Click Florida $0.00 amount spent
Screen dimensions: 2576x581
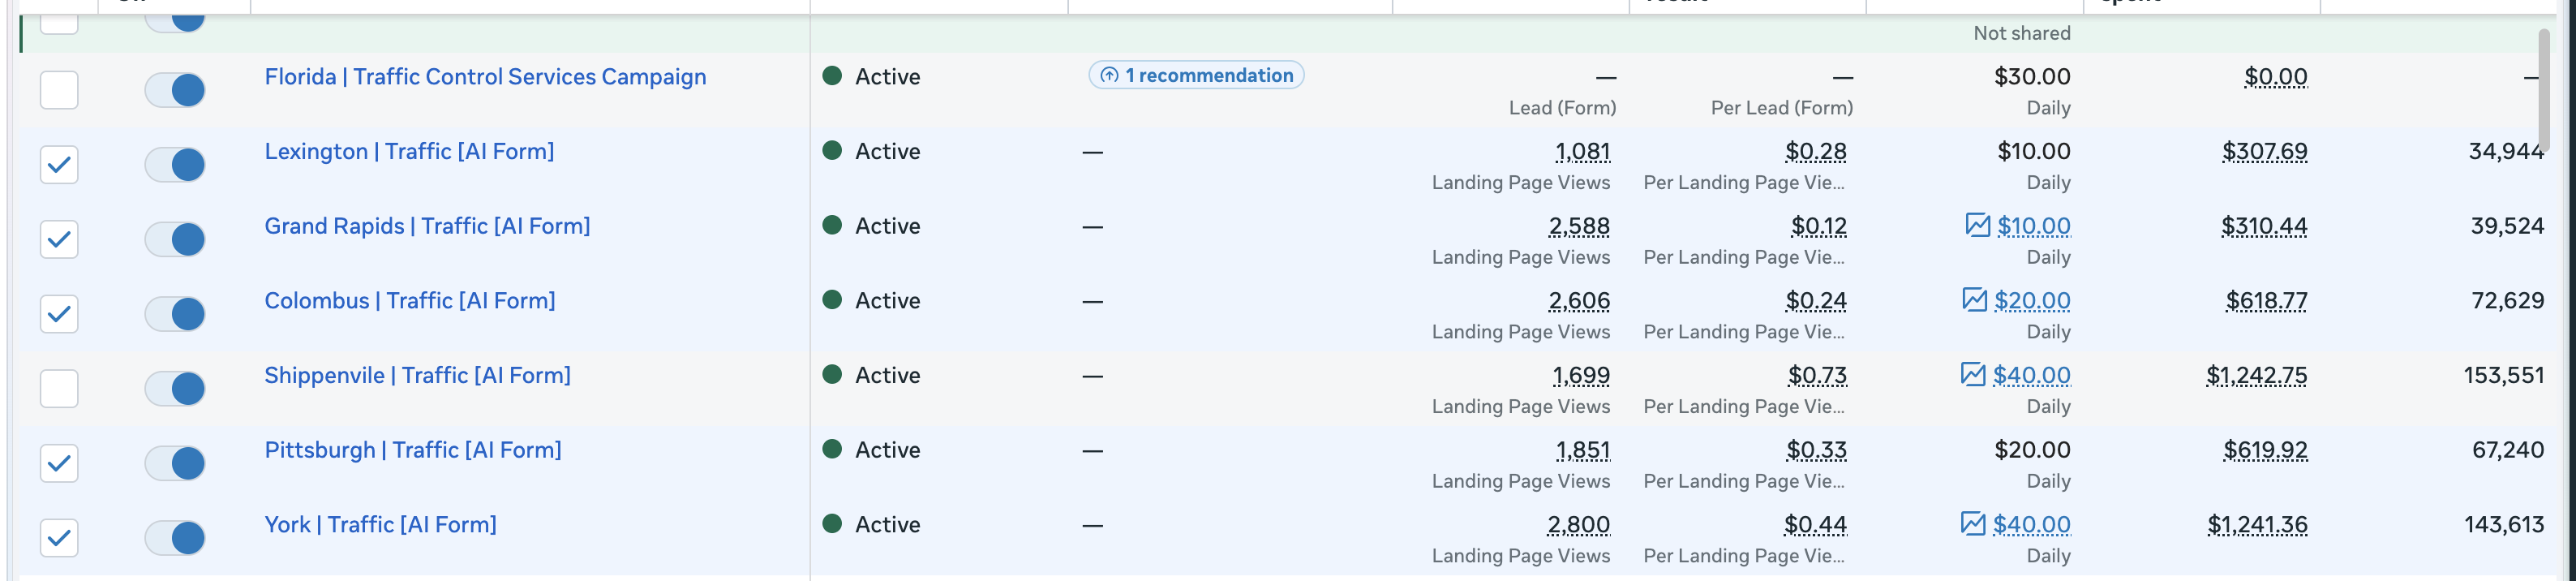(2276, 77)
